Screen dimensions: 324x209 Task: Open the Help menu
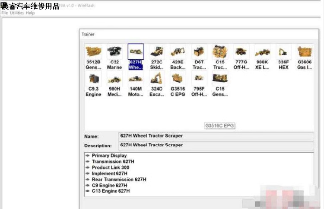click(30, 13)
